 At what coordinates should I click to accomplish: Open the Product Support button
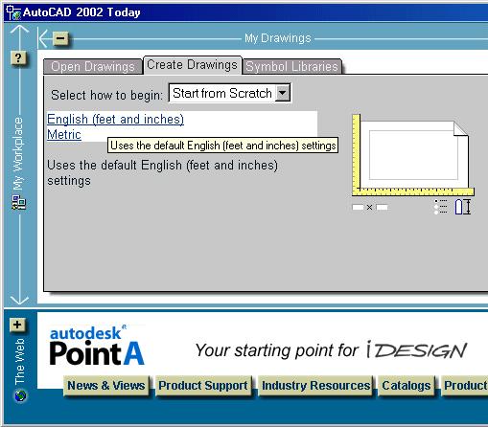click(203, 386)
